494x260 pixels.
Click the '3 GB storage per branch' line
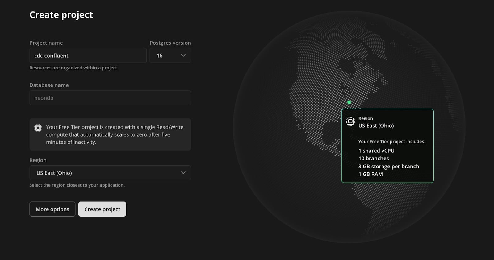coord(388,166)
